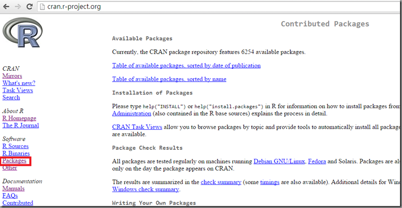Select R Binaries under Software
Image resolution: width=402 pixels, height=208 pixels.
pos(16,153)
